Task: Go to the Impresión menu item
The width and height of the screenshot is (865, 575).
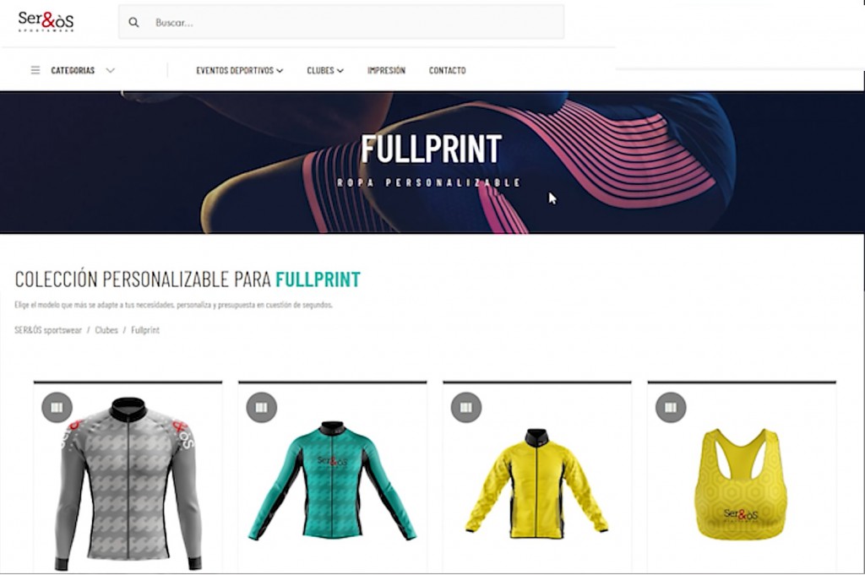Action: pyautogui.click(x=386, y=70)
